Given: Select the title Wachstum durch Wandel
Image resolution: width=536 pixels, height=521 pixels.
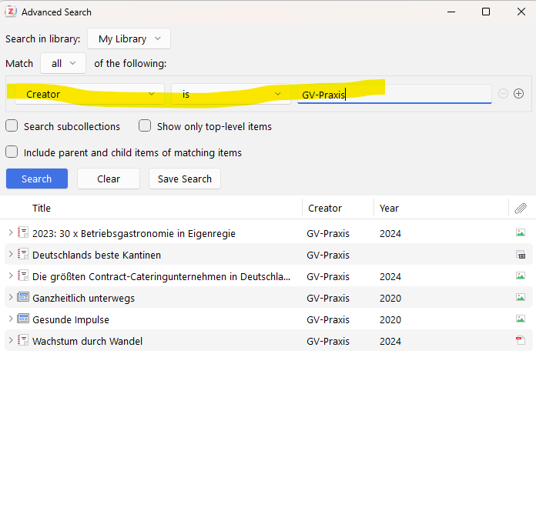Looking at the screenshot, I should pos(87,341).
